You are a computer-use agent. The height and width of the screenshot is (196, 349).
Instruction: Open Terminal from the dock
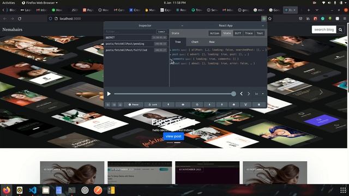point(71,190)
